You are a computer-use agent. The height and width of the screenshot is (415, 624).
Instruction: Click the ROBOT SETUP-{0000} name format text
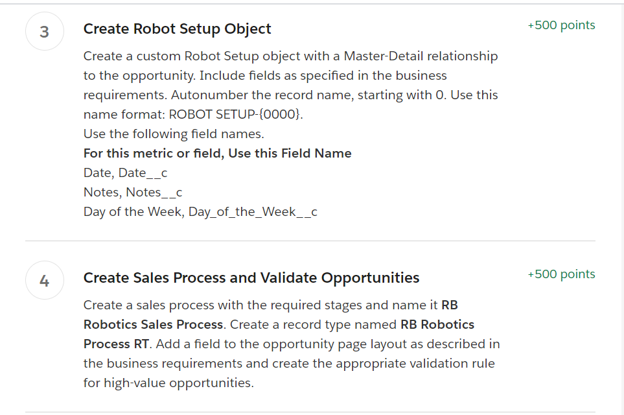click(x=236, y=114)
